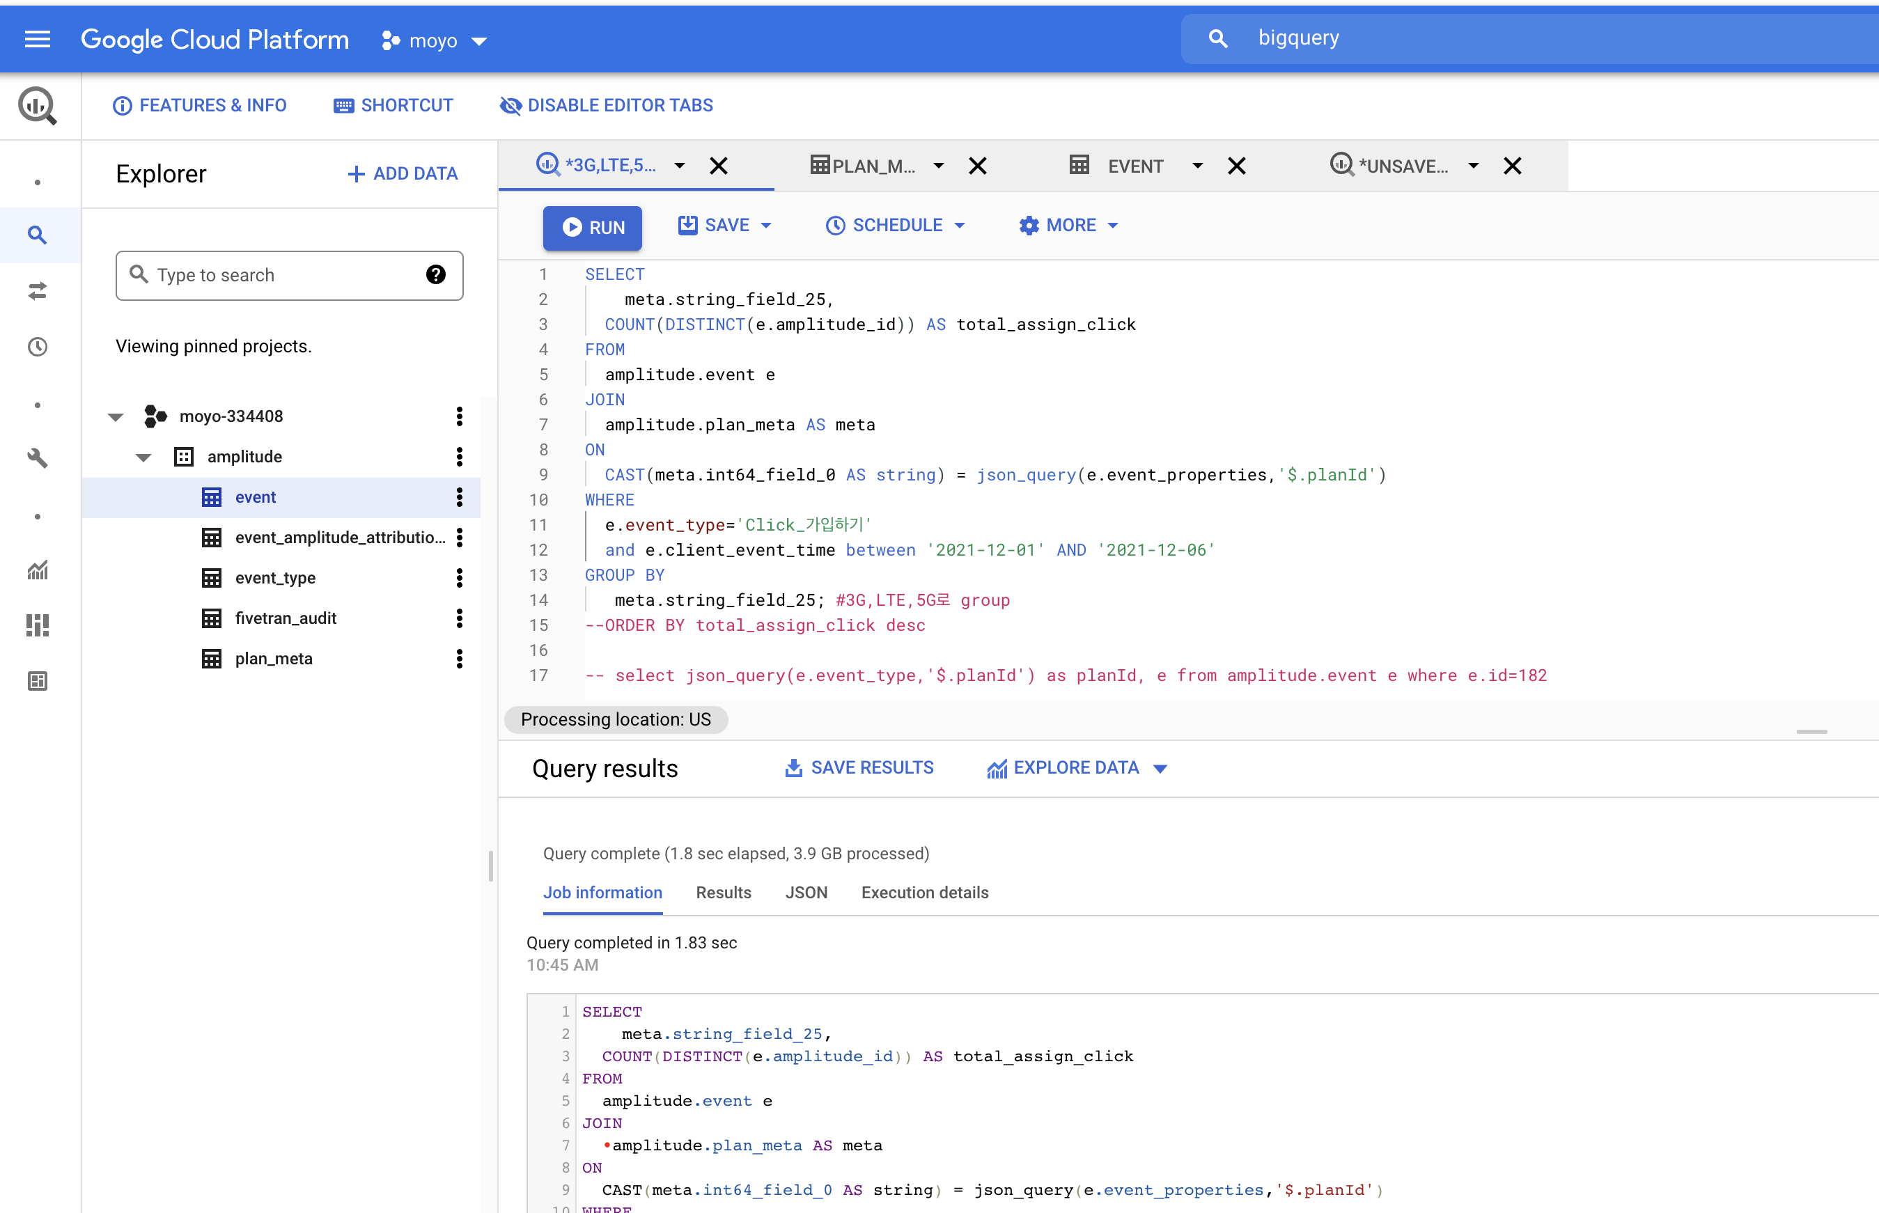Open the table layout icon at sidebar bottom

pyautogui.click(x=37, y=680)
